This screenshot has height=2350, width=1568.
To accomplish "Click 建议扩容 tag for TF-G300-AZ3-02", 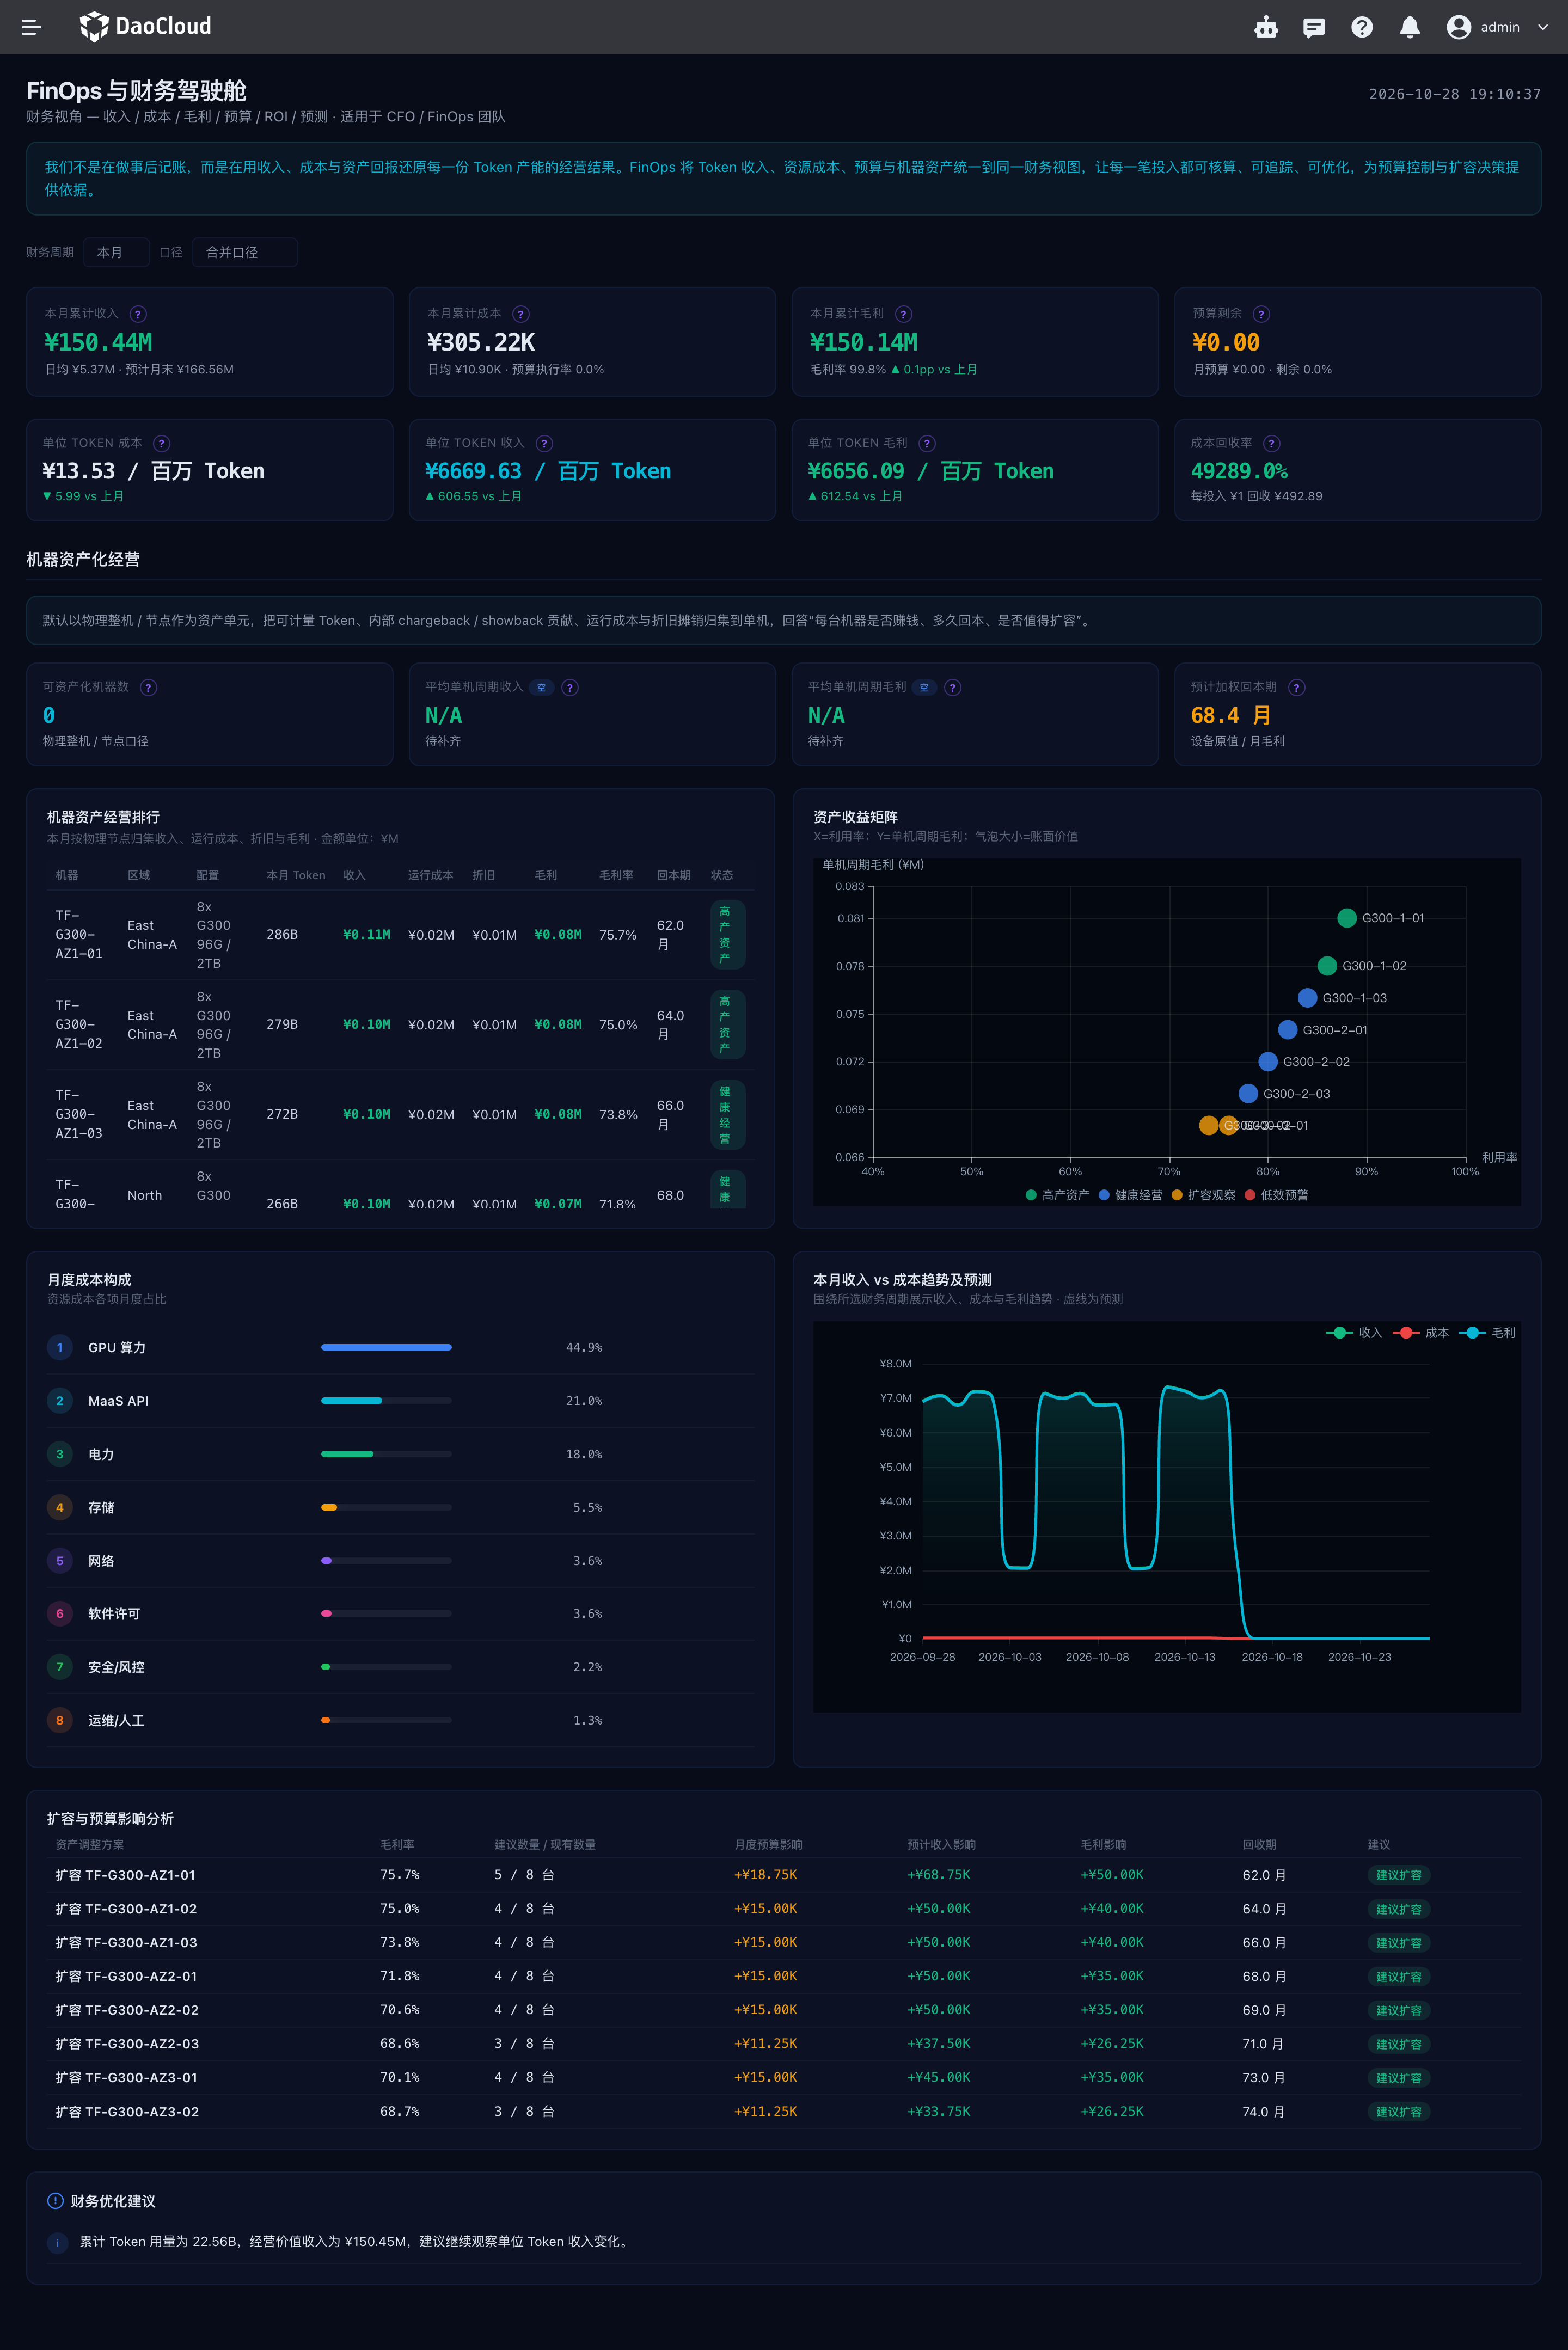I will (1398, 2112).
